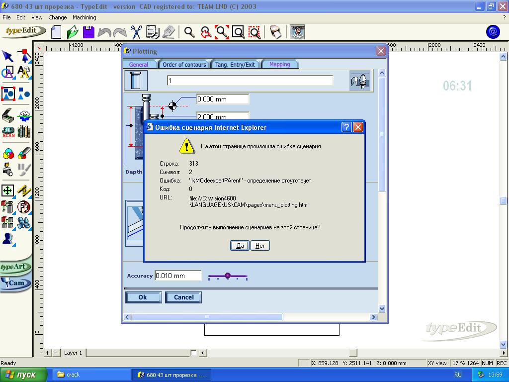
Task: Open the Cam module button
Action: click(15, 283)
